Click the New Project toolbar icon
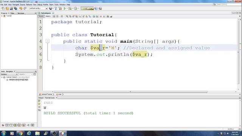Image resolution: width=242 pixels, height=136 pixels. pos(7,8)
